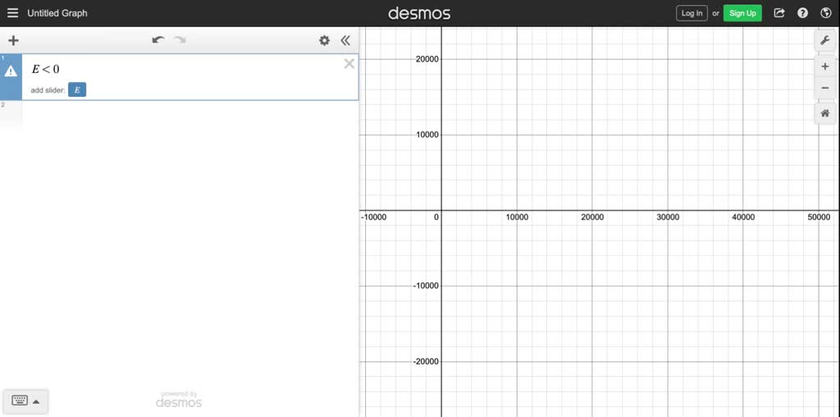Click the warning icon on expression 1
This screenshot has width=840, height=417.
11,71
